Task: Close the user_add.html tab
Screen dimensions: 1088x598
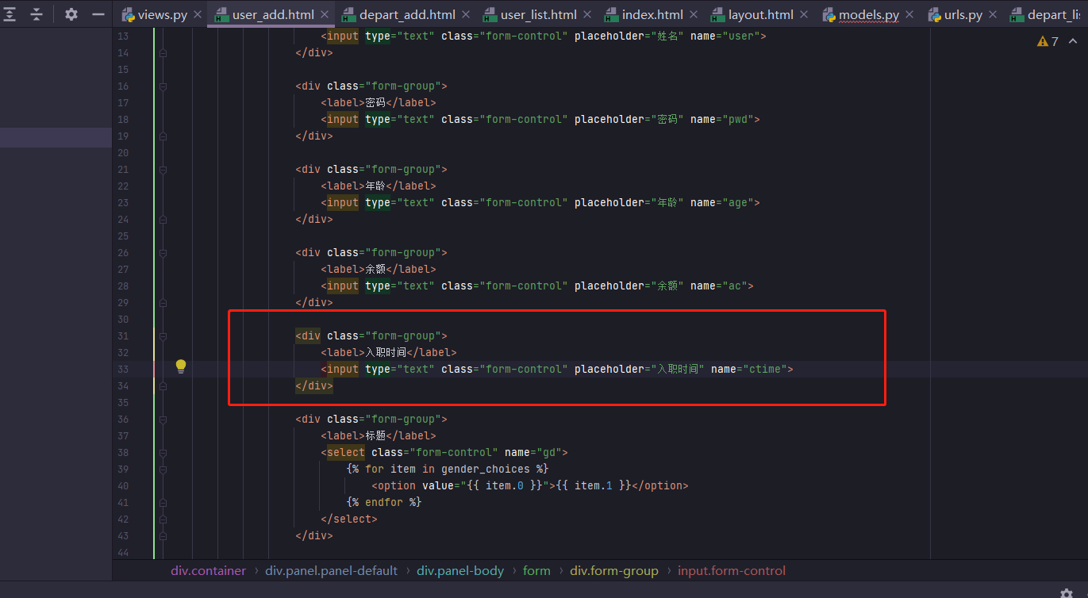Action: coord(324,14)
